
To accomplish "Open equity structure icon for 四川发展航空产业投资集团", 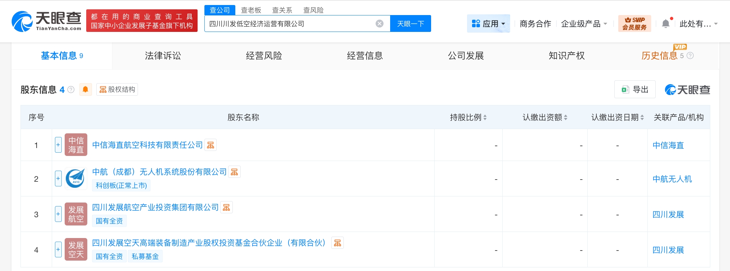I will (x=226, y=208).
